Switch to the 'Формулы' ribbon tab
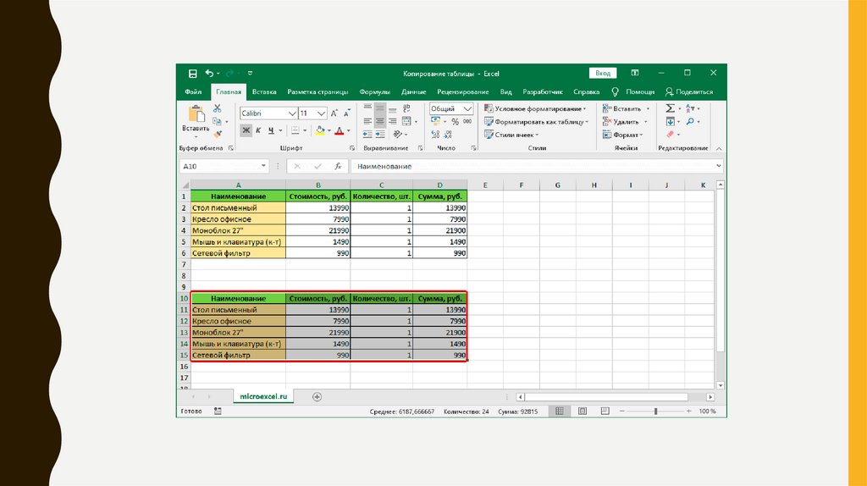This screenshot has height=486, width=867. tap(374, 91)
